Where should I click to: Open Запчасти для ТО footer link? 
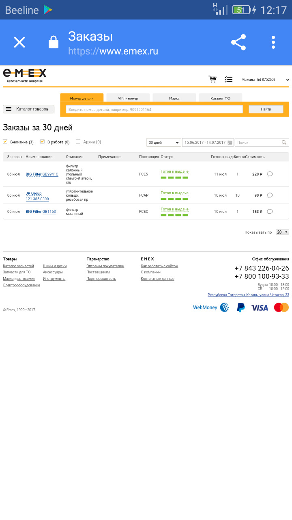click(x=17, y=272)
